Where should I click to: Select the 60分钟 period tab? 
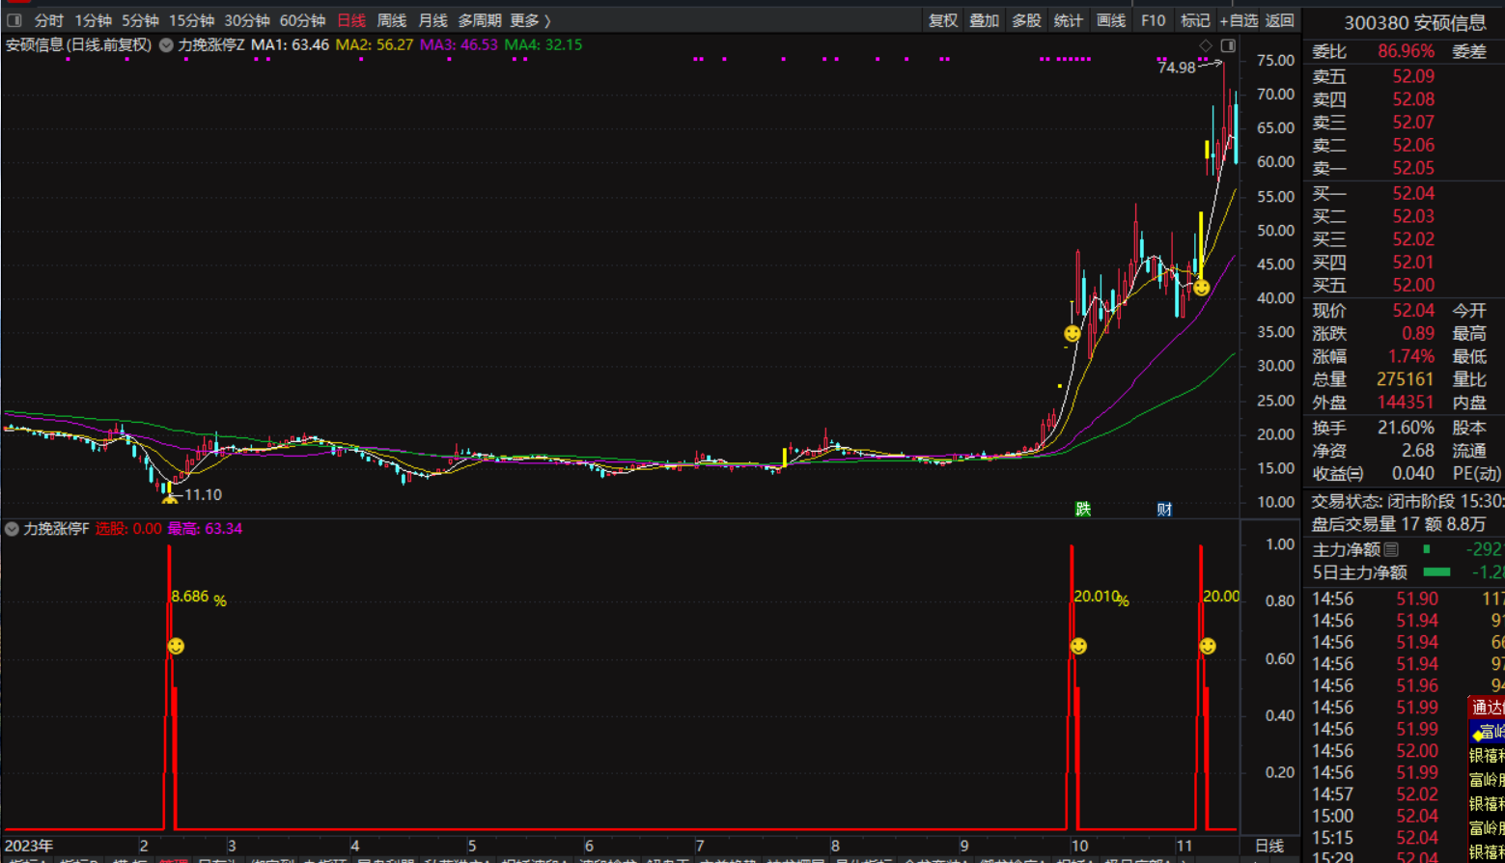click(x=302, y=20)
